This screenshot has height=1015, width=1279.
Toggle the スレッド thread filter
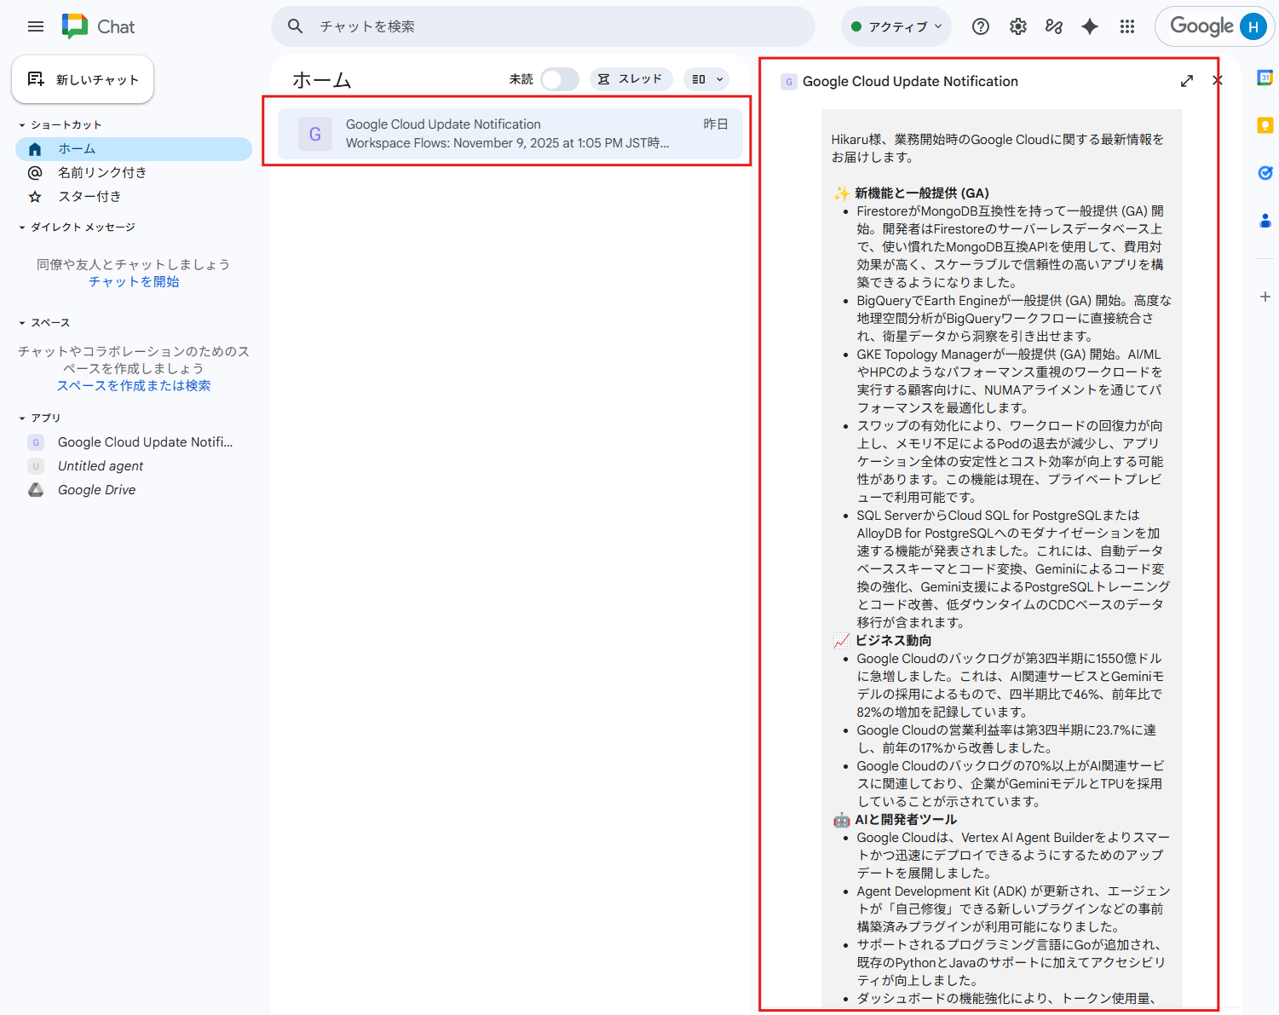[x=631, y=79]
